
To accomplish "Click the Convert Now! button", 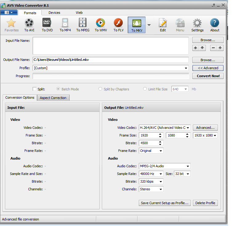I will coord(208,76).
